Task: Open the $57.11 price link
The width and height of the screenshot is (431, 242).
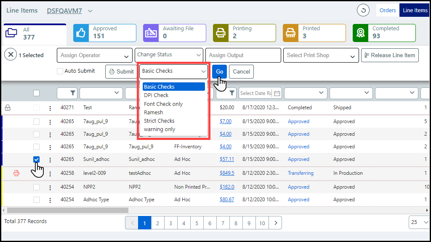Action: (226, 160)
